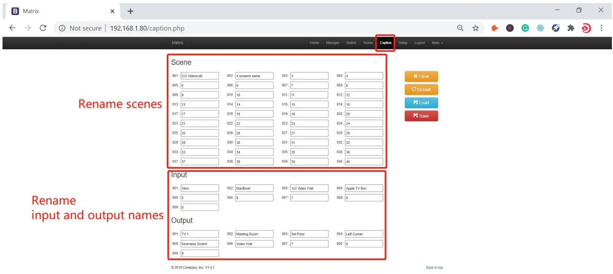Image resolution: width=613 pixels, height=274 pixels.
Task: Log out via the Logout link
Action: [419, 43]
